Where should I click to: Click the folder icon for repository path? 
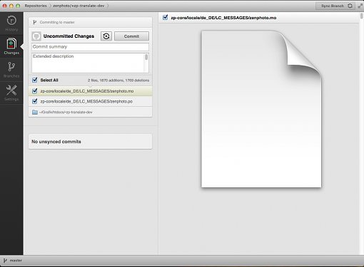coord(35,112)
